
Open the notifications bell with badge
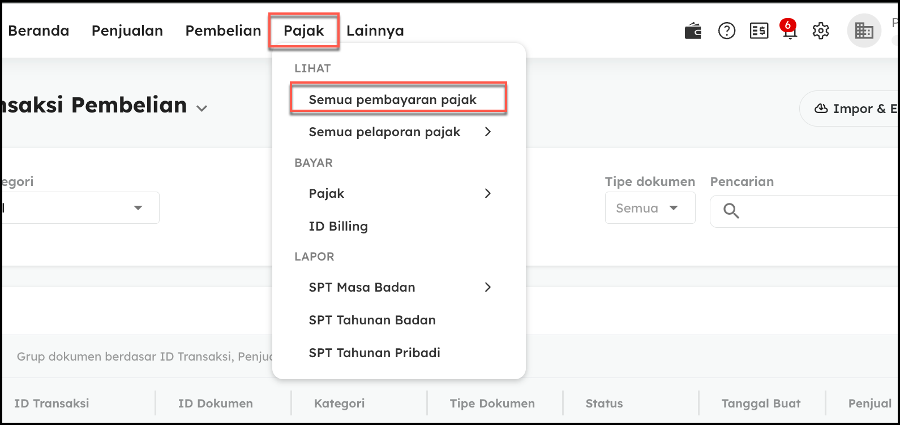tap(789, 31)
